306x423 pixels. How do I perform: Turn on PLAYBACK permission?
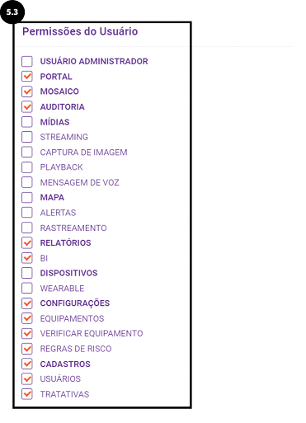[x=27, y=167]
